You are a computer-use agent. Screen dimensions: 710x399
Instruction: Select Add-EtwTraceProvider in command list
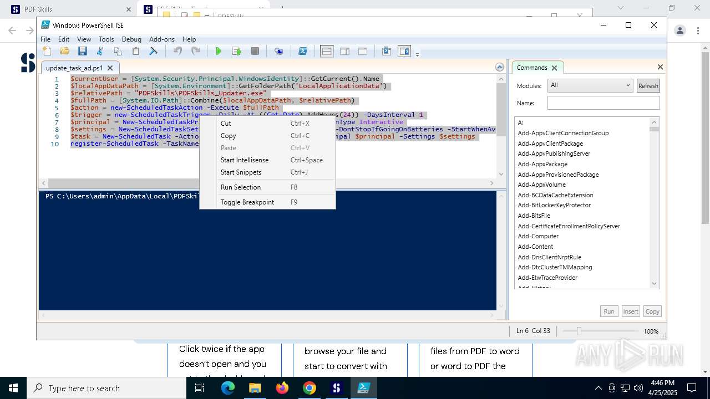coord(547,278)
